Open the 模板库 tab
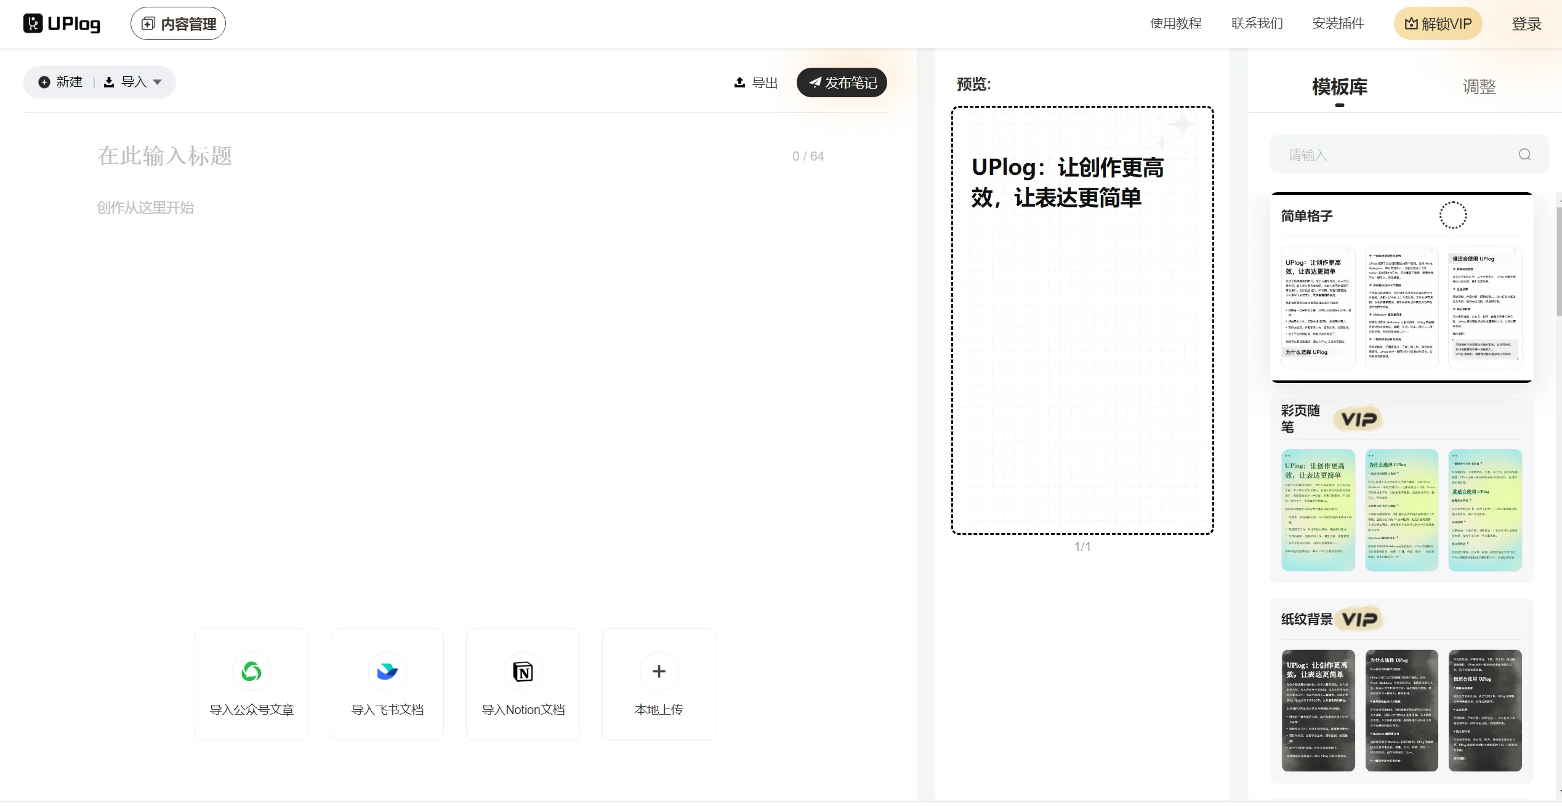The image size is (1562, 807). (1339, 88)
